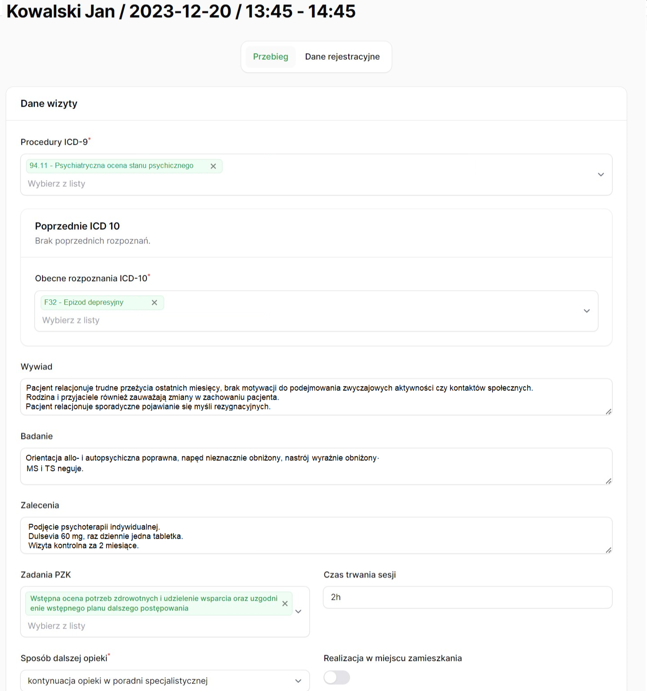Screen dimensions: 647x691
Task: Open the Dane rejestracyjne tab
Action: (342, 57)
